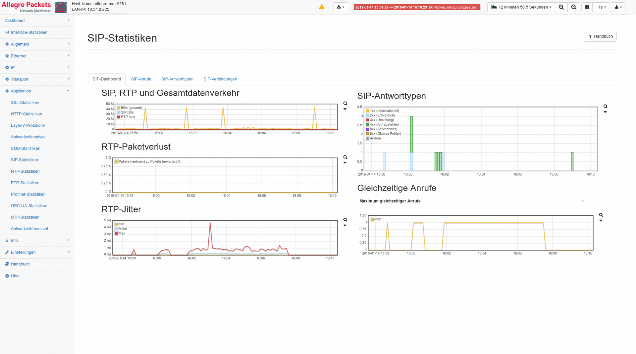Expand the Ethernet sidebar section
Viewport: 636px width, 354px height.
click(37, 56)
